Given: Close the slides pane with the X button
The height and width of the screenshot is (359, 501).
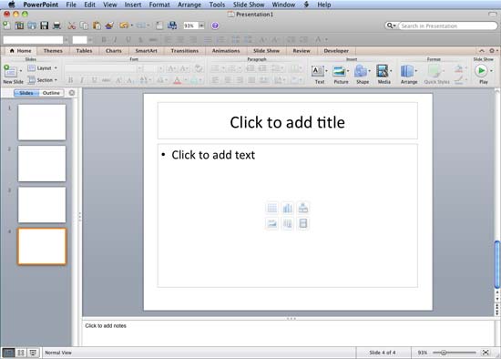Looking at the screenshot, I should [72, 93].
